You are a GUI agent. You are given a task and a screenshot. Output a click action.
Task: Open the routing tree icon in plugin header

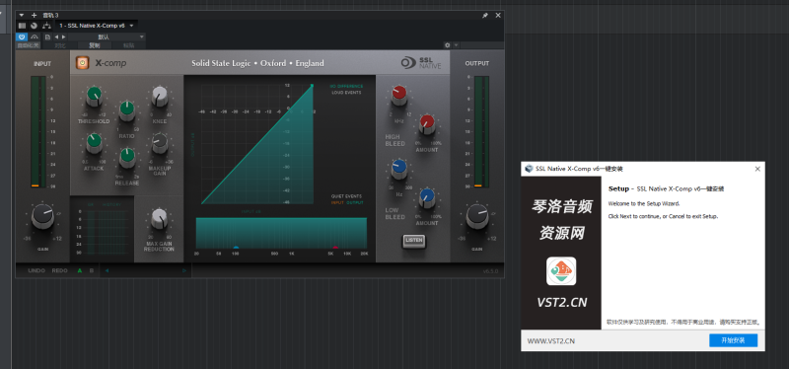tap(46, 26)
